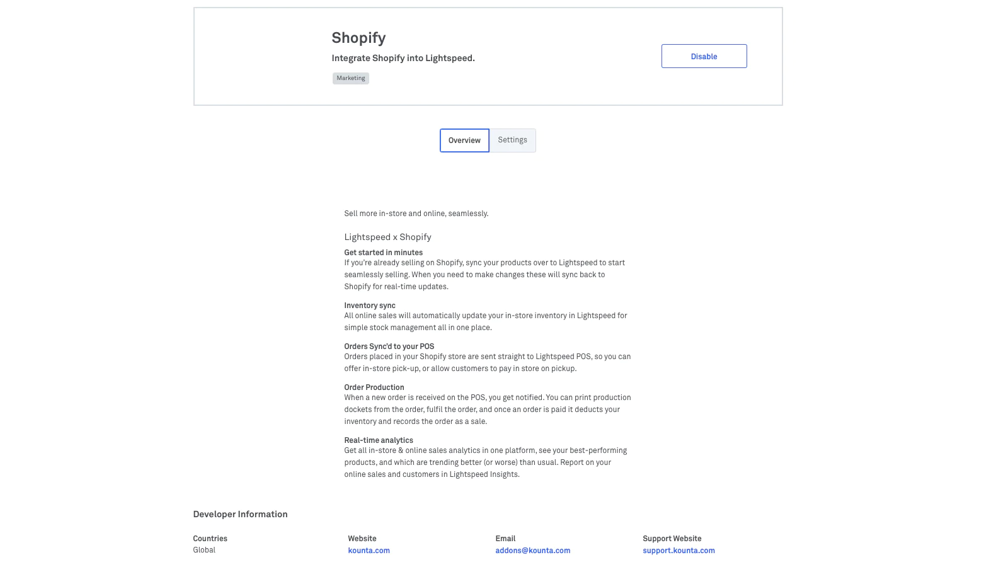The width and height of the screenshot is (1008, 567).
Task: Open the Settings tab
Action: (x=512, y=140)
